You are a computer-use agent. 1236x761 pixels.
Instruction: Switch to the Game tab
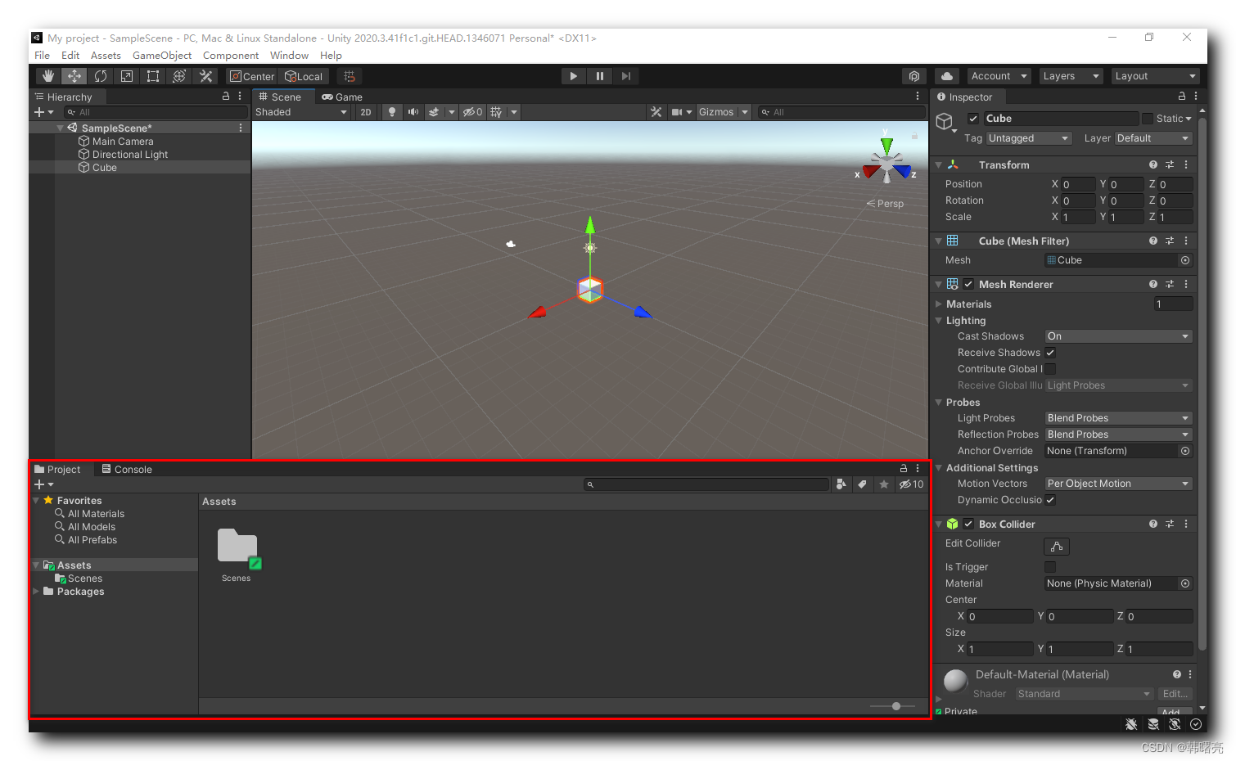[342, 97]
